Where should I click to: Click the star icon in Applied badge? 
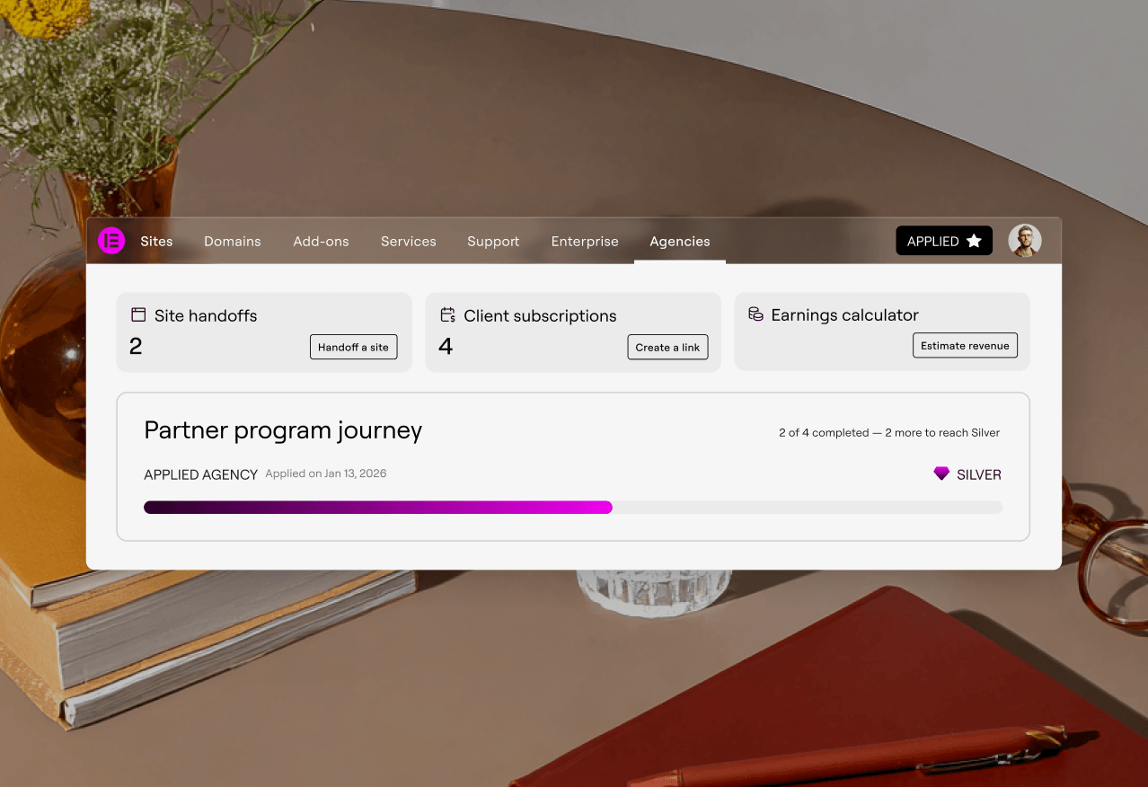point(974,241)
